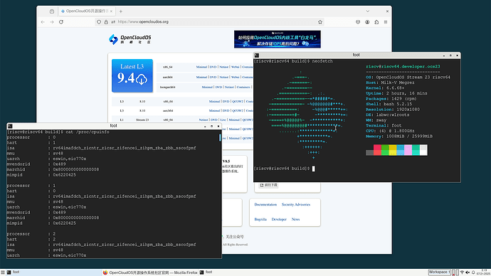
Task: Open the network Wi-Fi tray icon
Action: (462, 272)
